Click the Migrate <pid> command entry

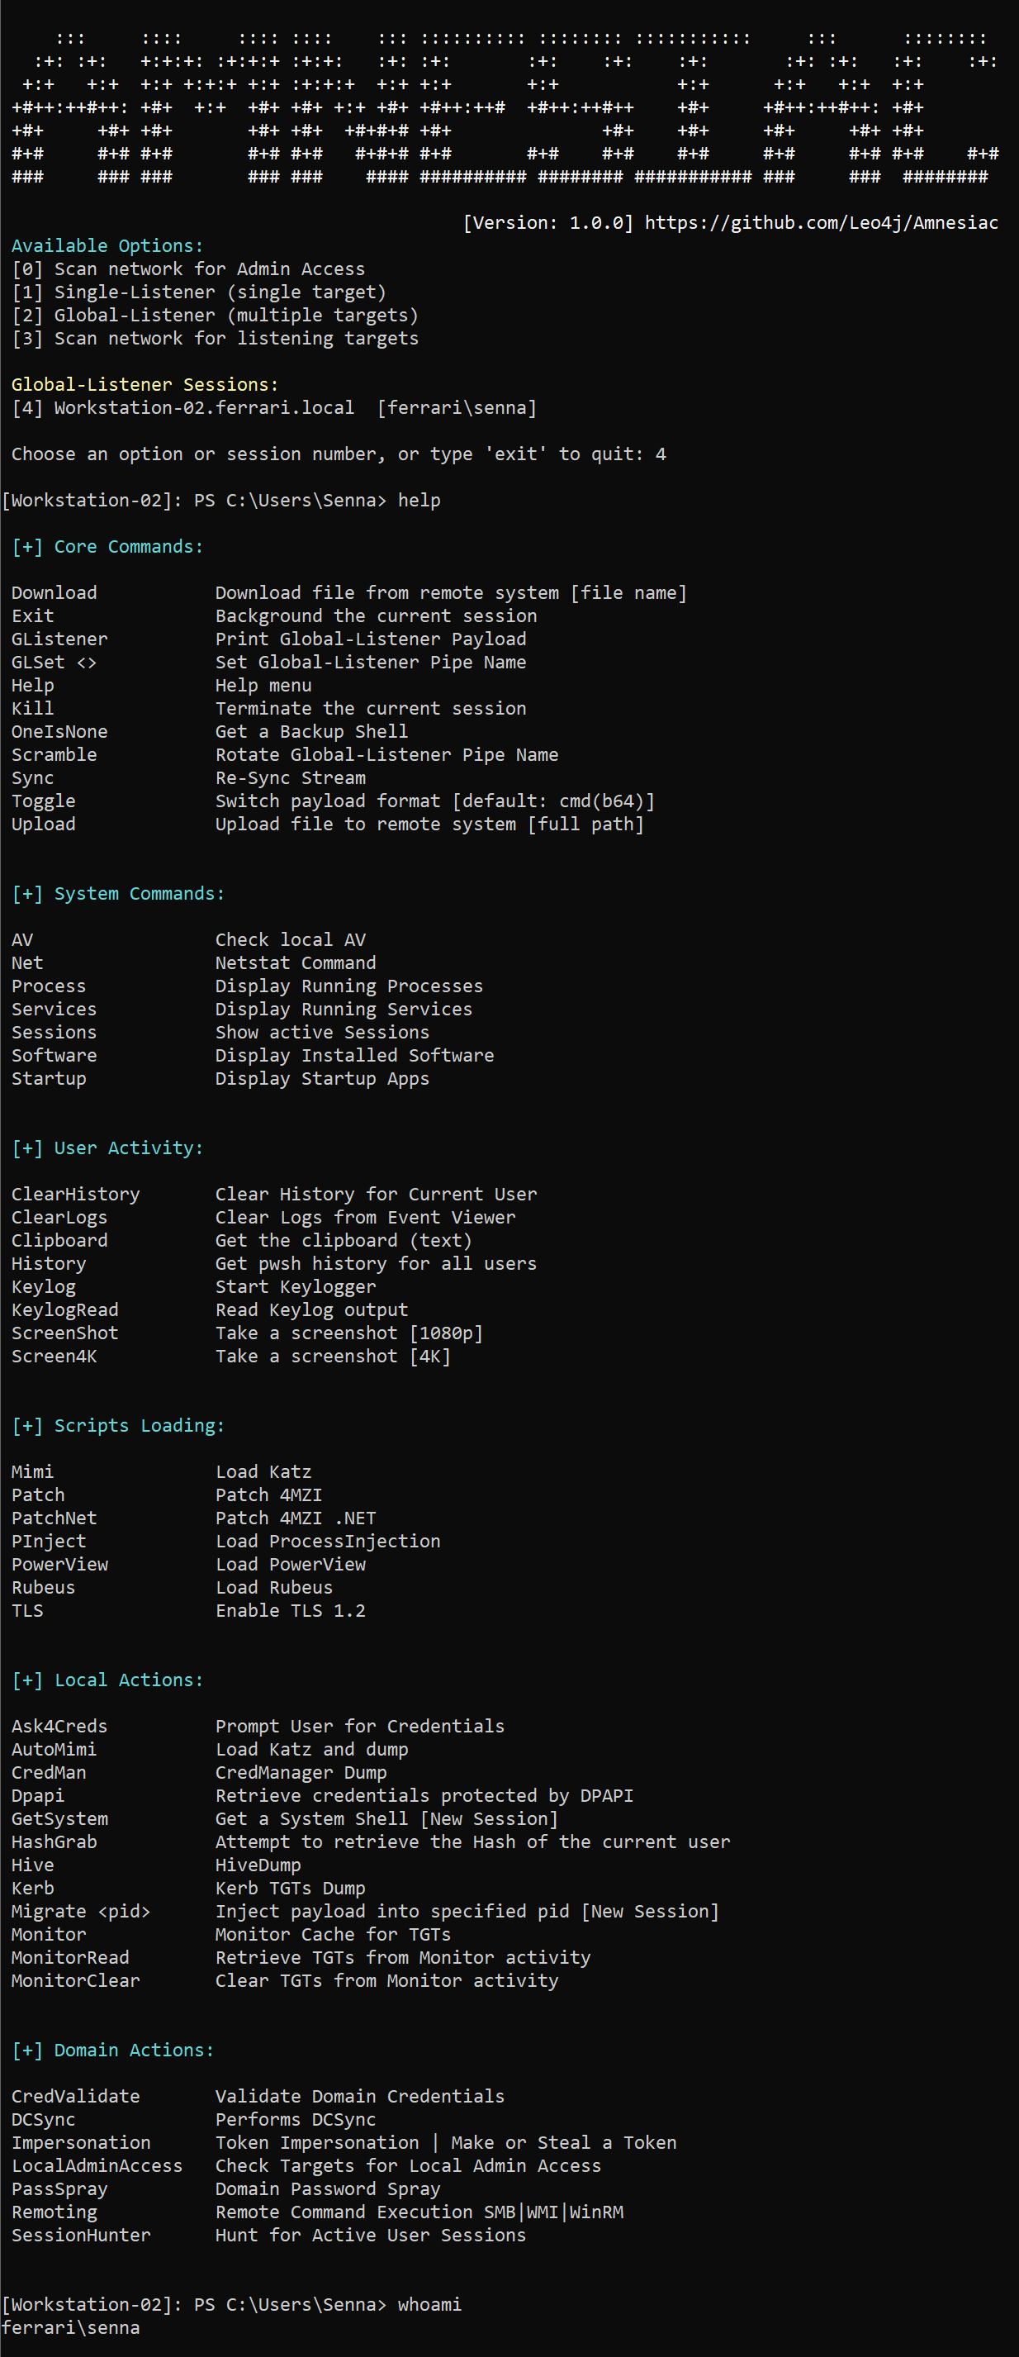point(80,1912)
